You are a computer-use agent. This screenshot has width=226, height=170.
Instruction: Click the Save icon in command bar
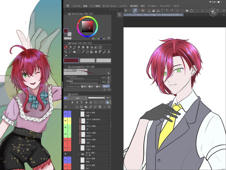[158, 10]
